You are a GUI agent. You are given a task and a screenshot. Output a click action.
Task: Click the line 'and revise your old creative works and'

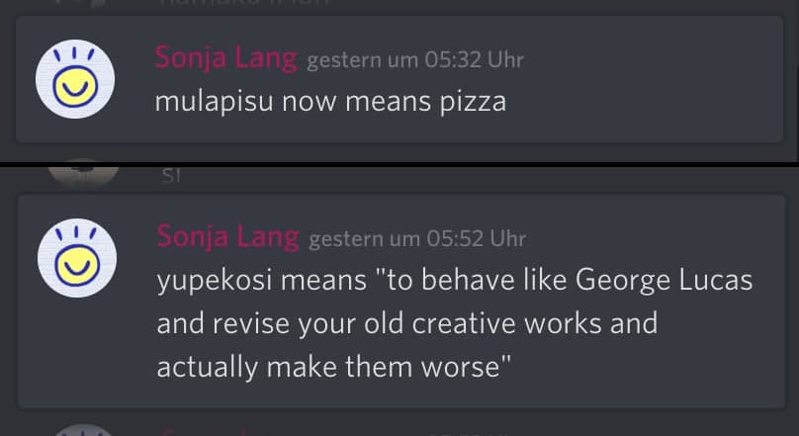click(x=406, y=323)
